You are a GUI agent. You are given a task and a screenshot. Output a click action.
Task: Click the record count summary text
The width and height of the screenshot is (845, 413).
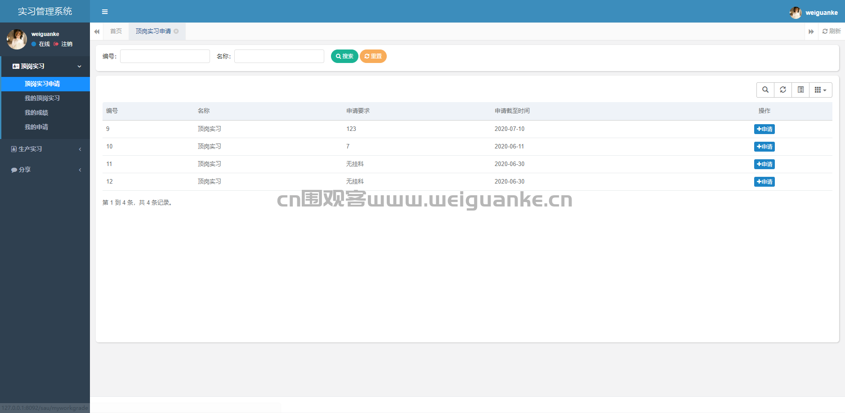pos(138,202)
